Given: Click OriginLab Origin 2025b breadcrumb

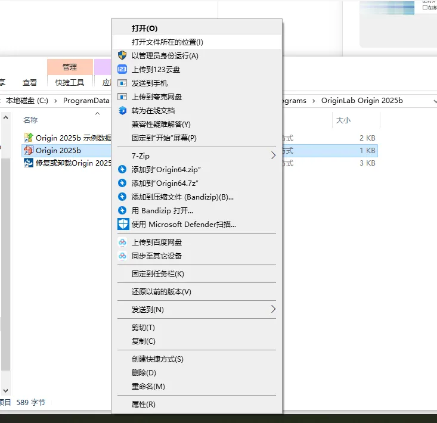Looking at the screenshot, I should (362, 101).
